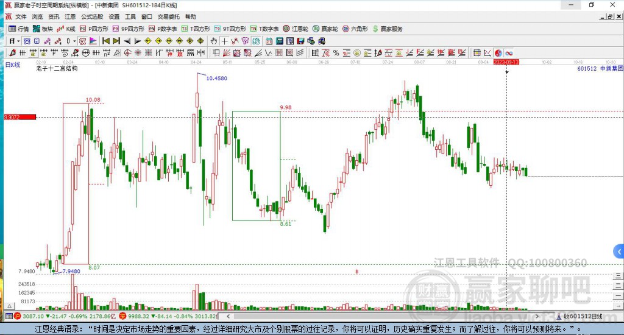This screenshot has height=335, width=624.
Task: Open the P数字表 tool
Action: coord(163,29)
